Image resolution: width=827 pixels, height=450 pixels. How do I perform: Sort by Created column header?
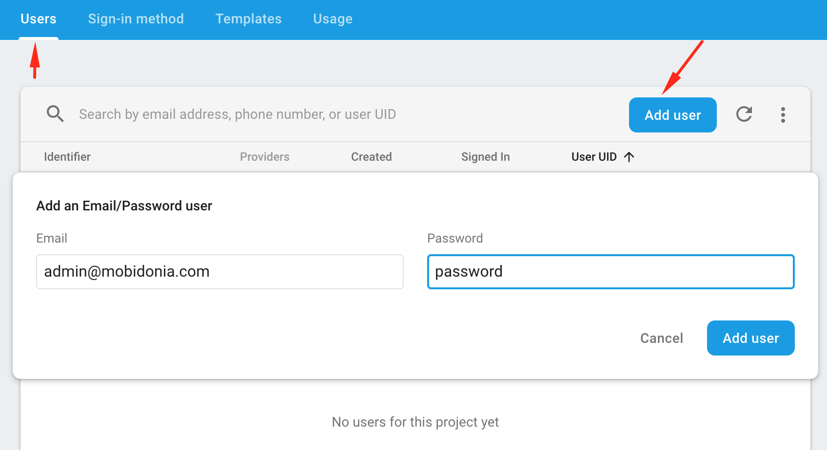372,157
